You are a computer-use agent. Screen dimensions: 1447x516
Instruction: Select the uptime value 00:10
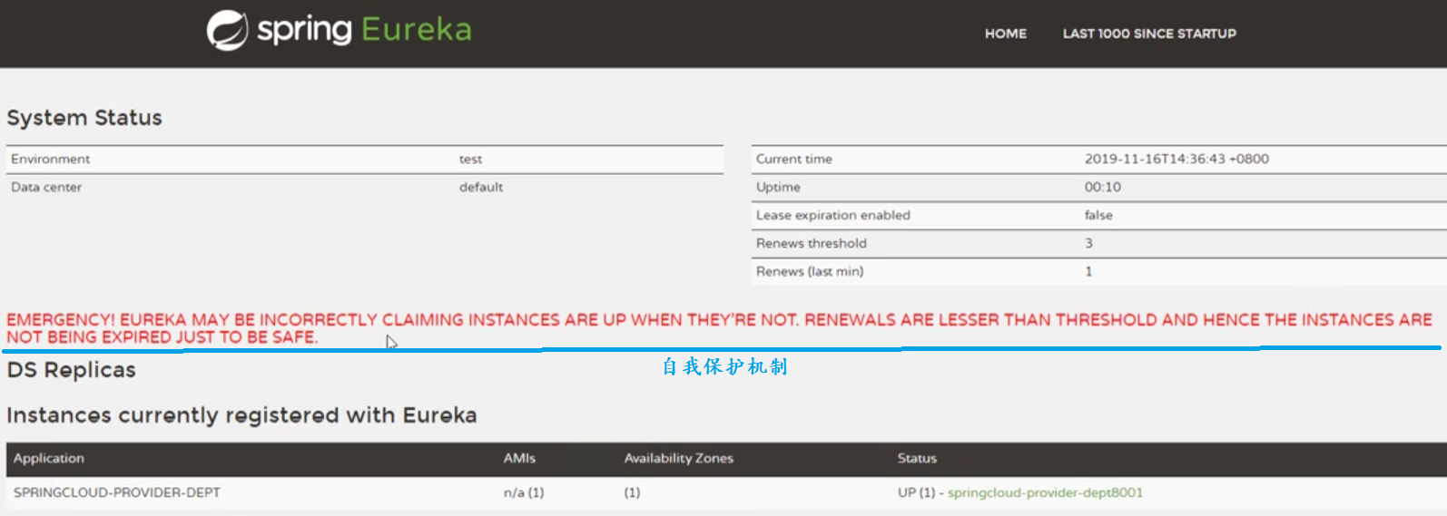click(1103, 187)
